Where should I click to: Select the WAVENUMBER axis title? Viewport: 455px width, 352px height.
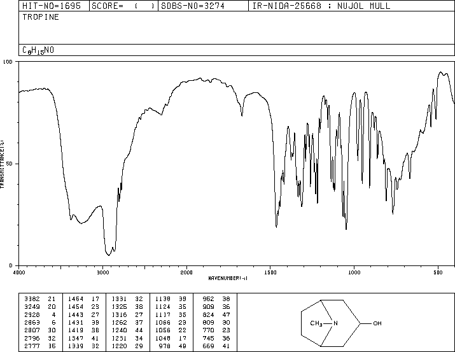[x=228, y=278]
